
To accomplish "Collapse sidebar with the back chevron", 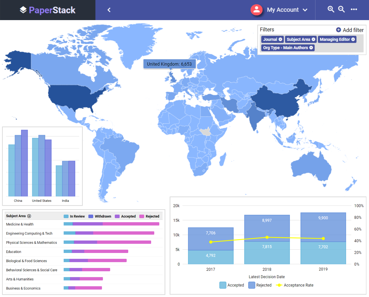I will click(109, 10).
